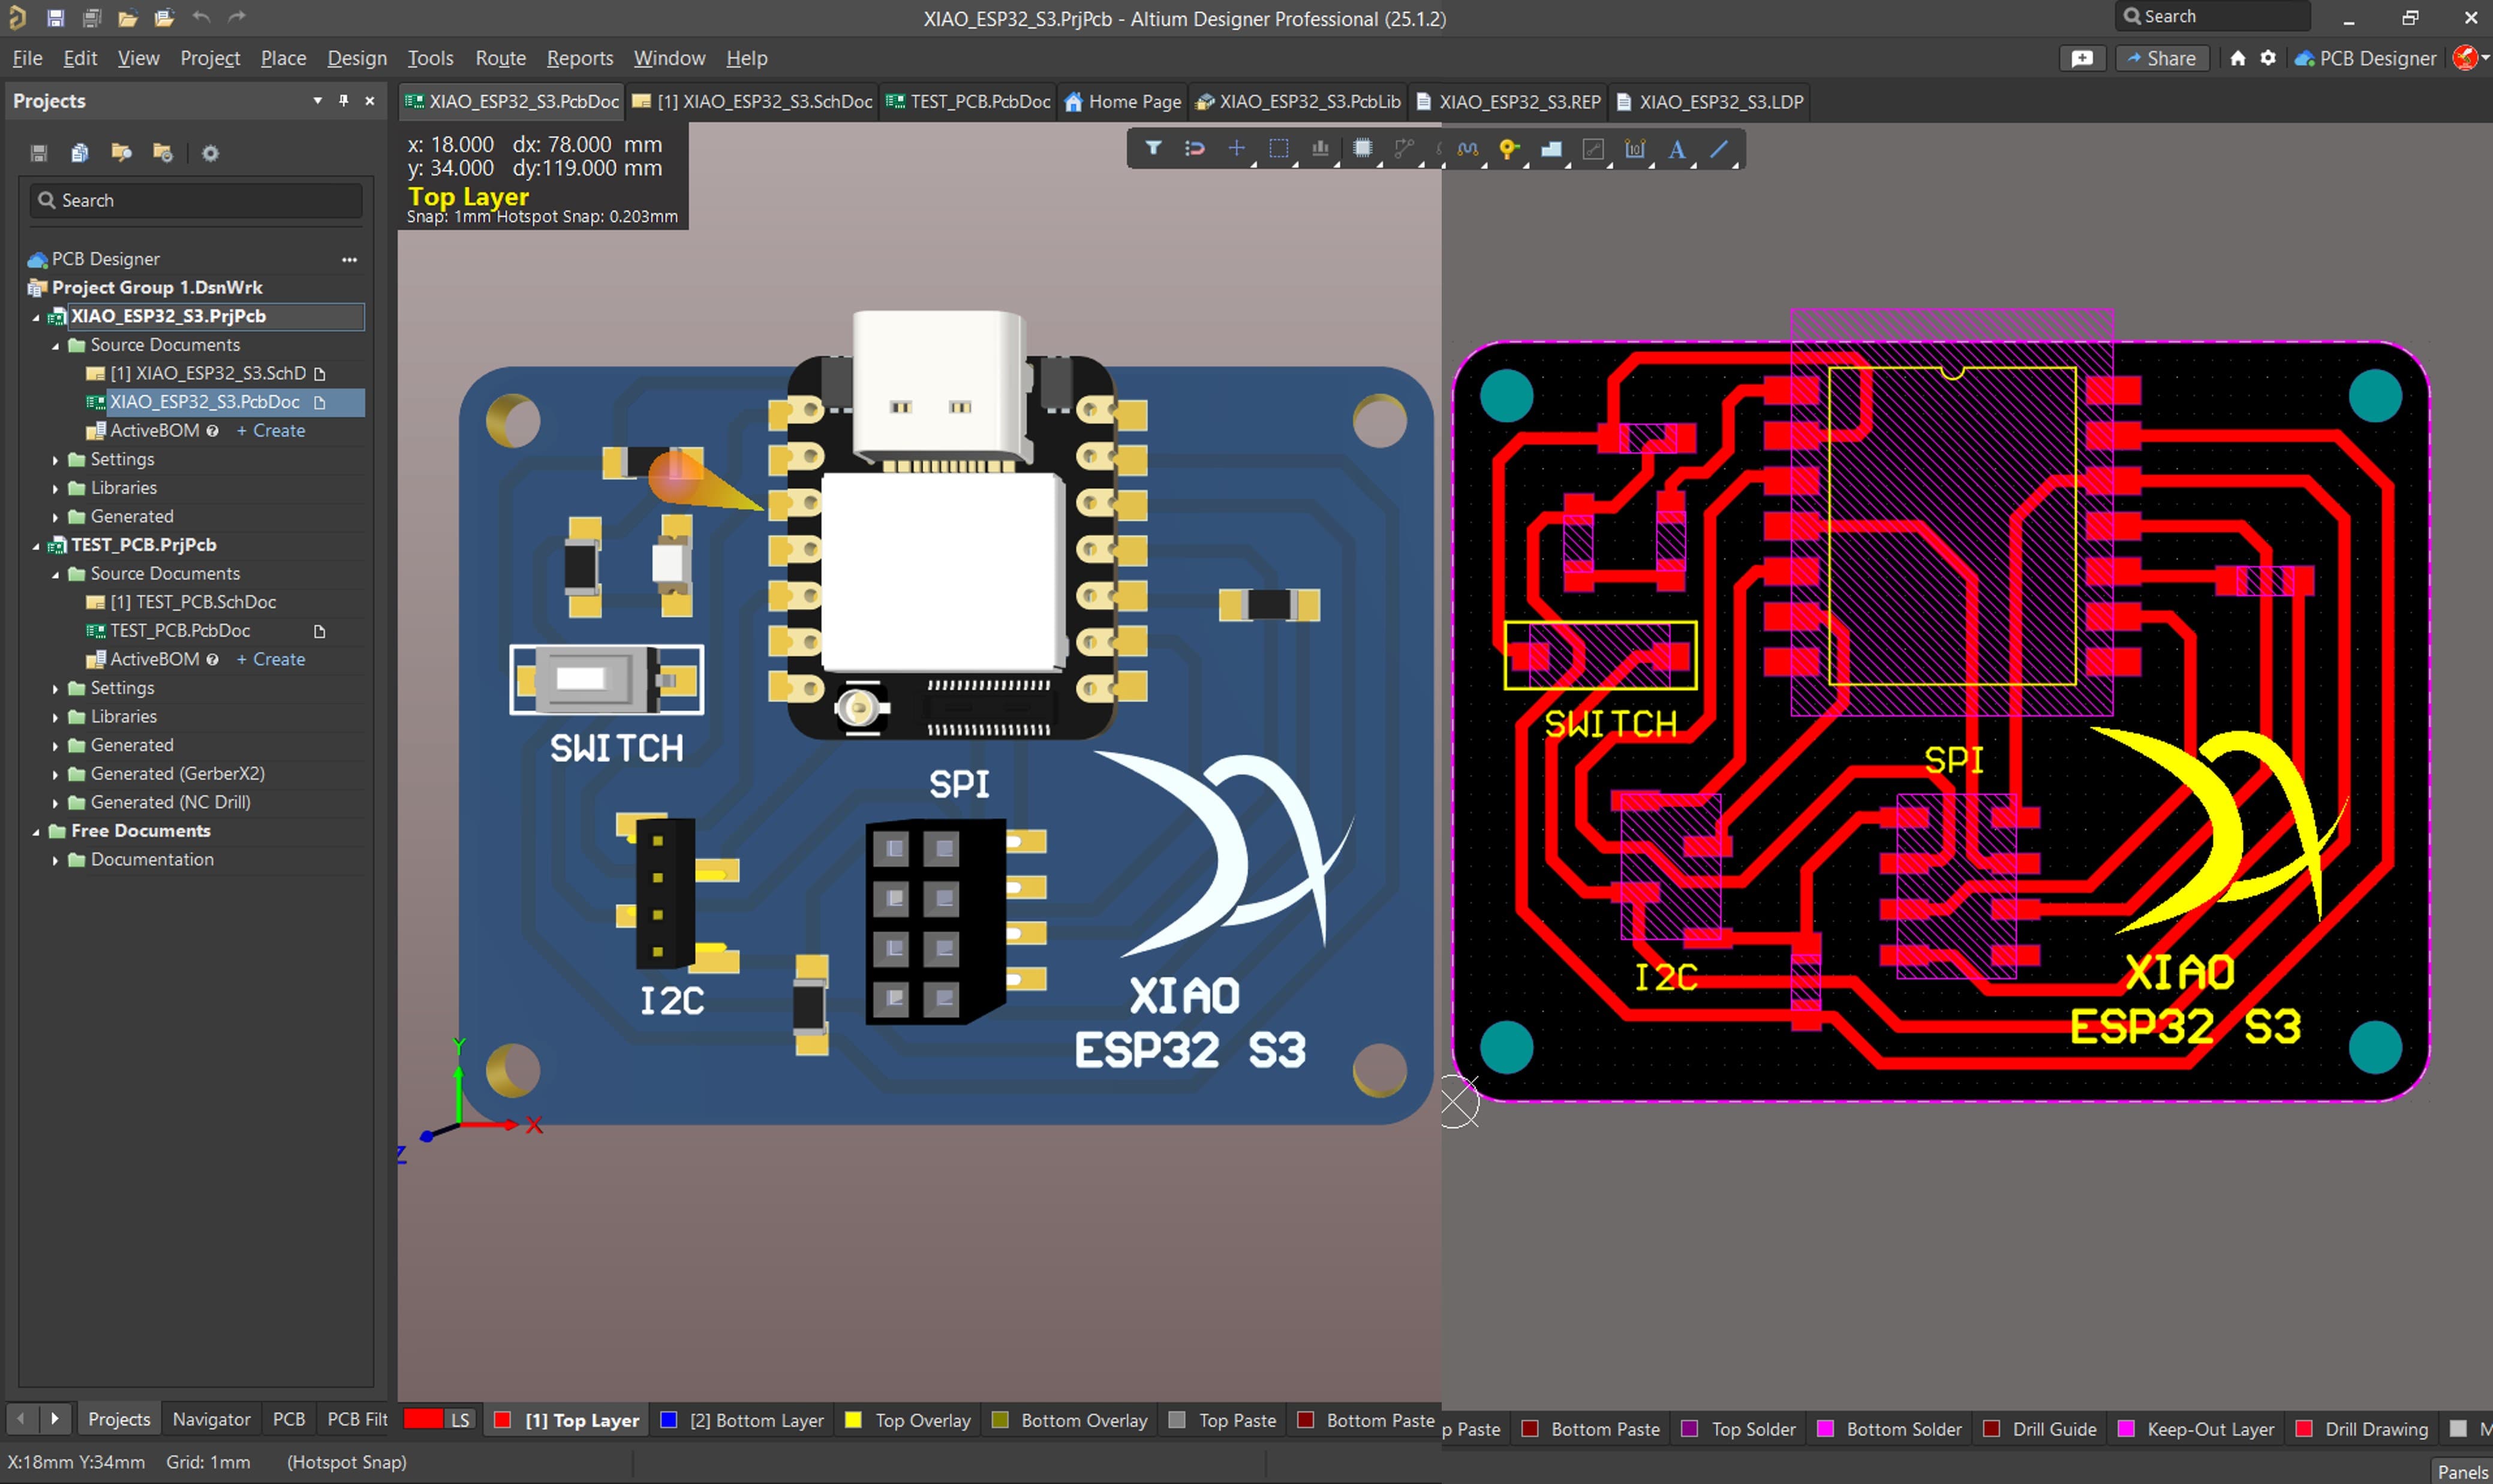Select the Place Component chip icon
The height and width of the screenshot is (1484, 2493).
pyautogui.click(x=1362, y=149)
